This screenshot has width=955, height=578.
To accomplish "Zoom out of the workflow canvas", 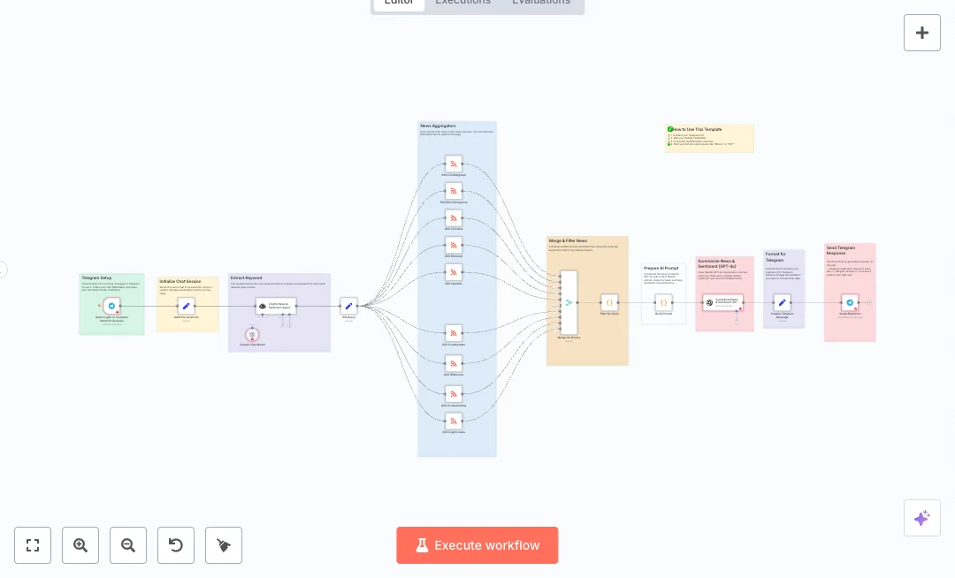I will [128, 545].
